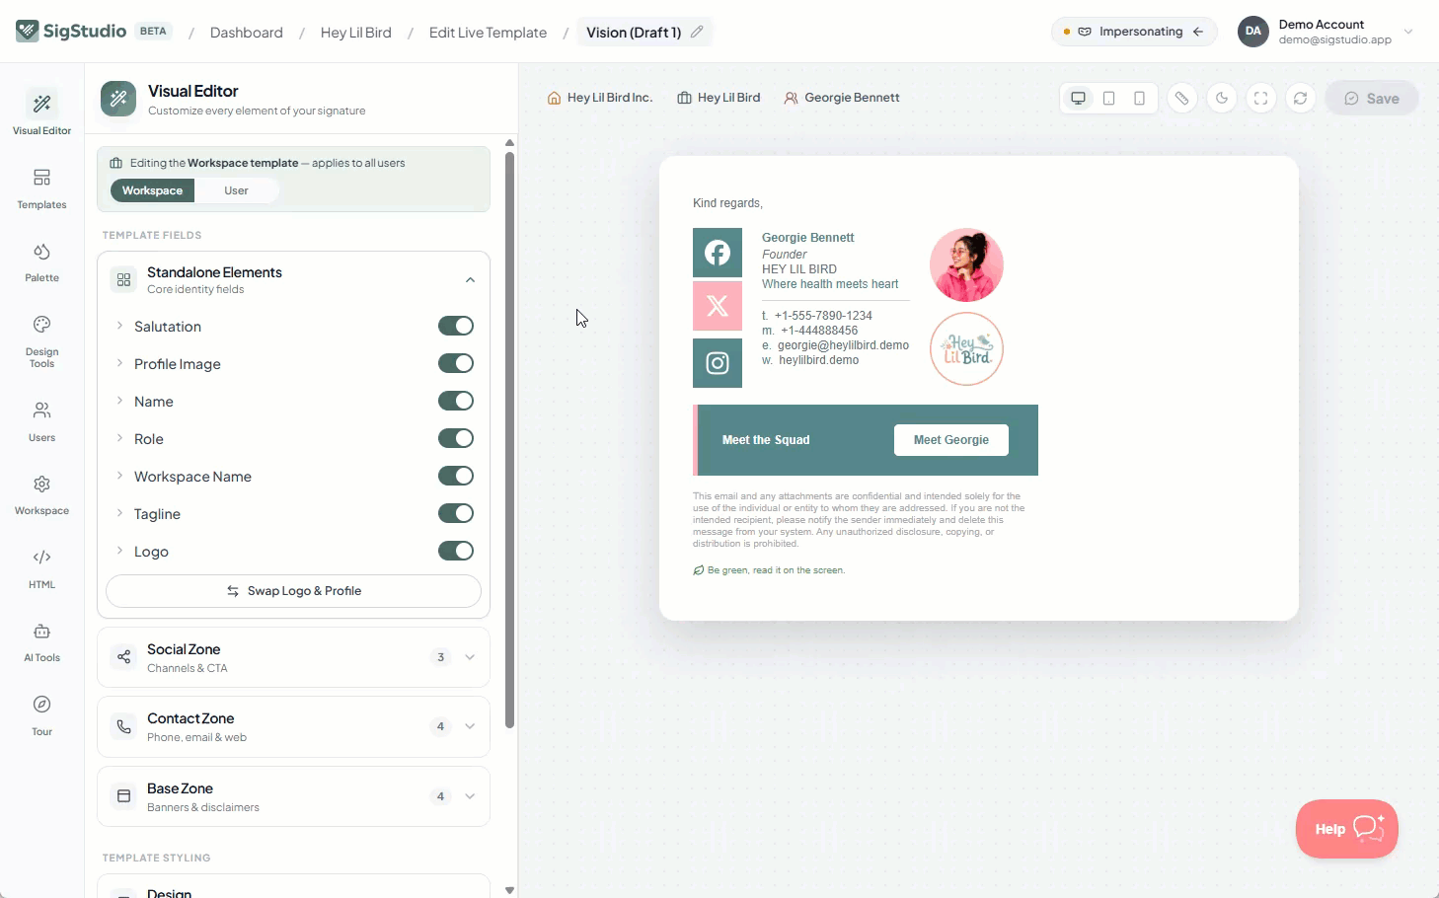Click the Hey Lil Bird workspace breadcrumb in preview
The image size is (1439, 898).
(x=719, y=98)
